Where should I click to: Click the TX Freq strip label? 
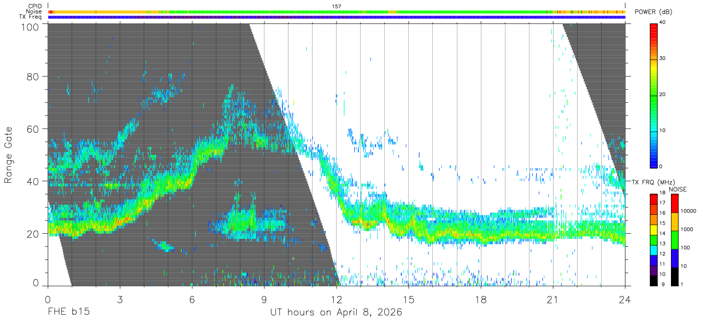click(x=31, y=17)
